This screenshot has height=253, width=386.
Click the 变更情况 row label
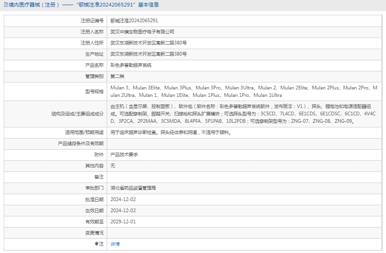[x=94, y=233]
